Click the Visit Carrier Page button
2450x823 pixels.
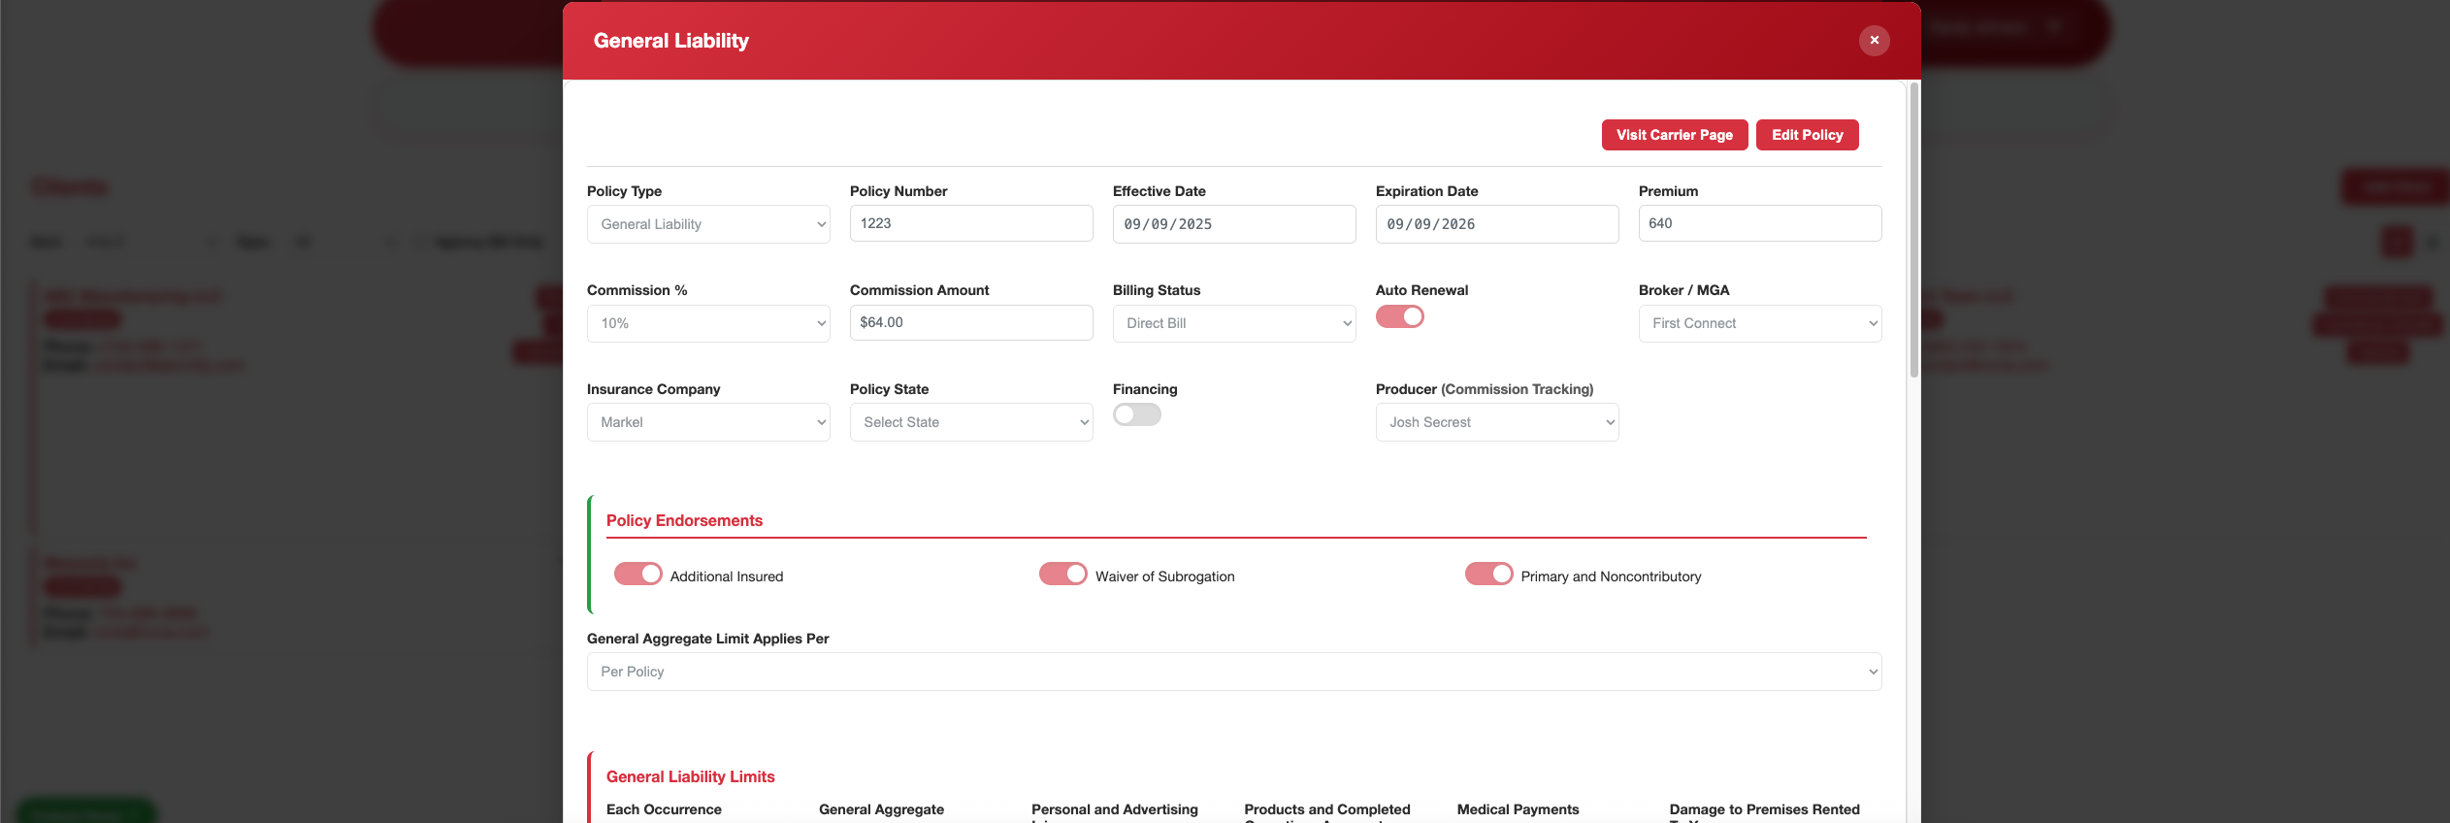coord(1674,135)
